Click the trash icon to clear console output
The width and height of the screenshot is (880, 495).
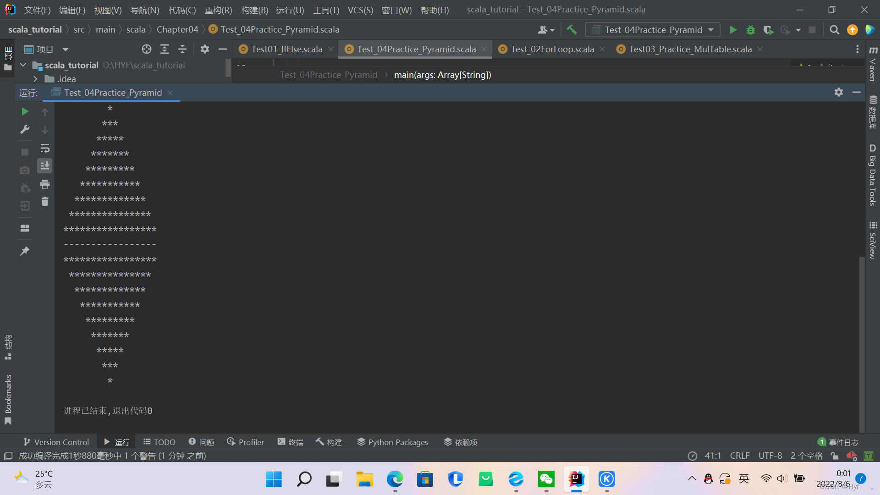tap(45, 202)
